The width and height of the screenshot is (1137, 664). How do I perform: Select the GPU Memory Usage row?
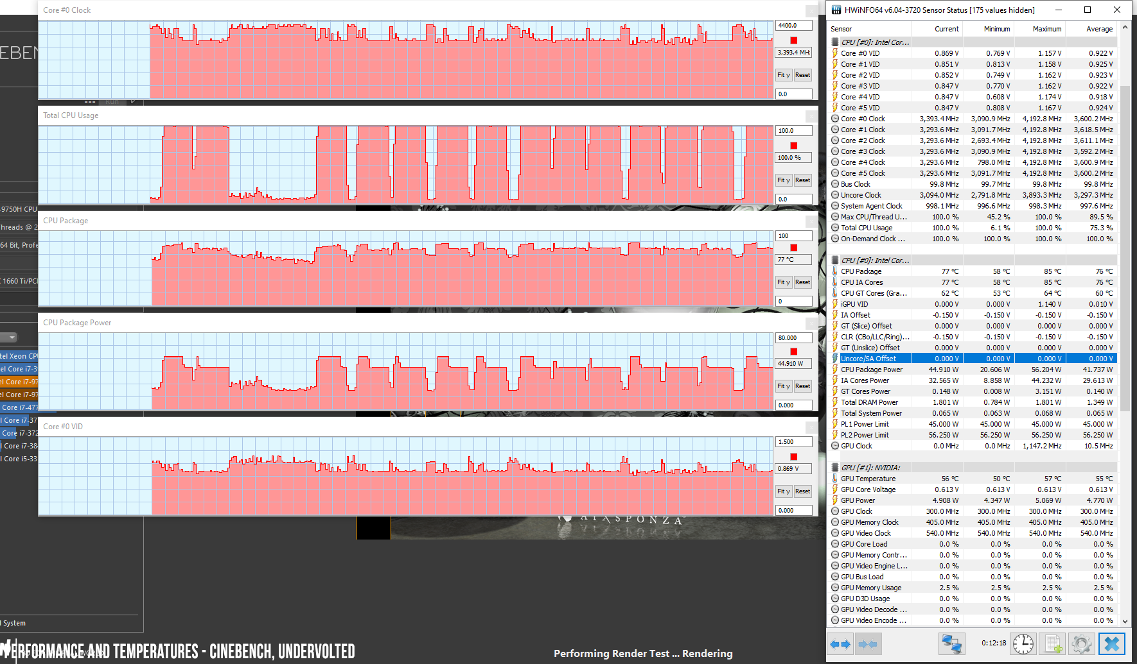[x=973, y=588]
